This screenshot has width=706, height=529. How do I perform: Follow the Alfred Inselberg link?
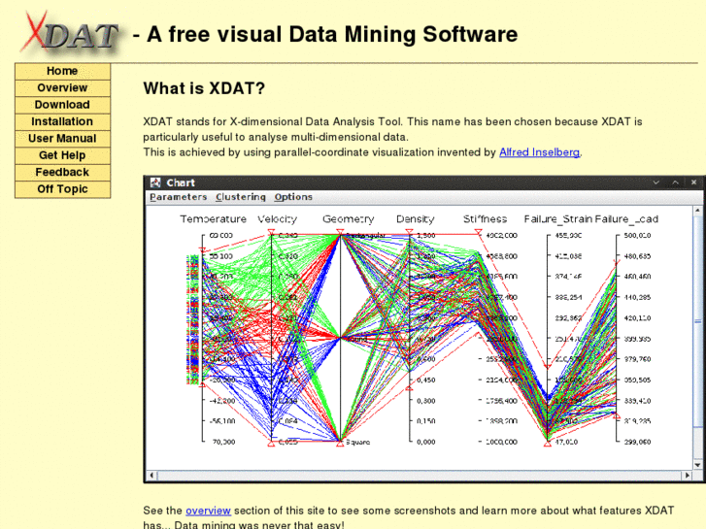(x=539, y=152)
